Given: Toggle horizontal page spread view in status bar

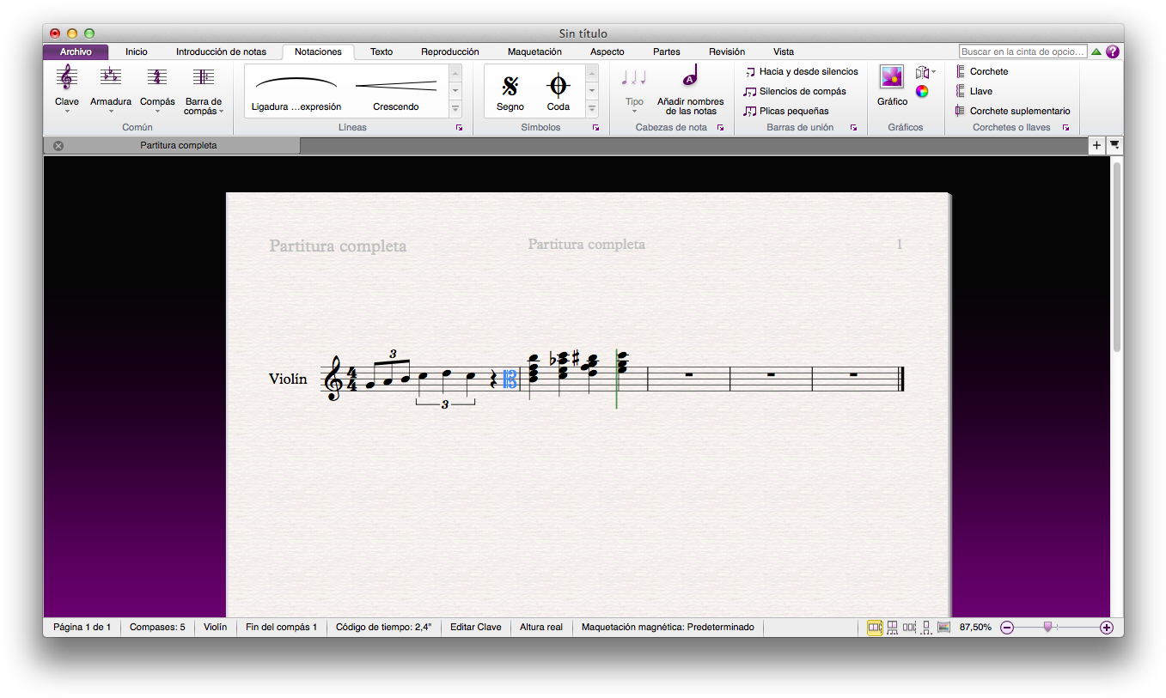Looking at the screenshot, I should pyautogui.click(x=875, y=628).
